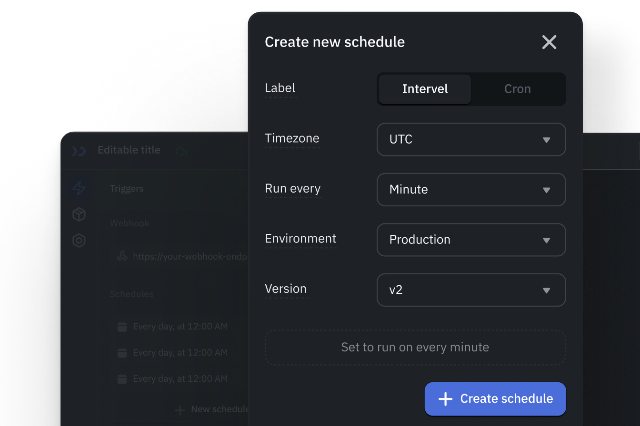The image size is (640, 426).
Task: Select the Intervel toggle option
Action: tap(425, 89)
